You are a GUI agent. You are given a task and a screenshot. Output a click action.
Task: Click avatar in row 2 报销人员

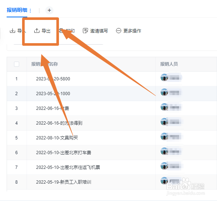pyautogui.click(x=164, y=92)
